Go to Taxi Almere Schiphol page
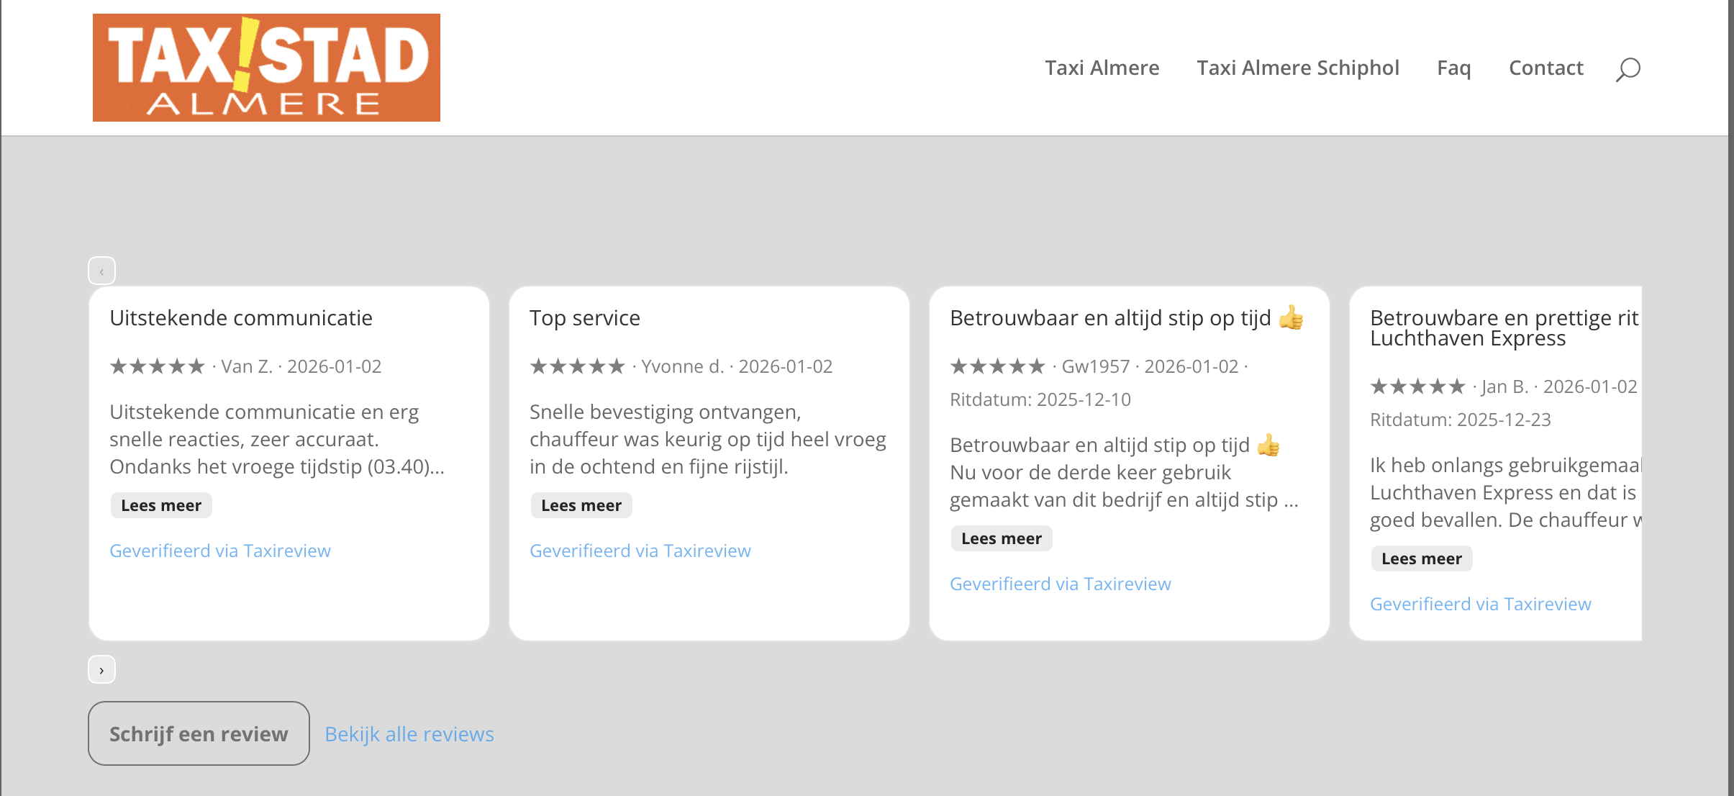Screen dimensions: 1734x796 coord(1297,68)
